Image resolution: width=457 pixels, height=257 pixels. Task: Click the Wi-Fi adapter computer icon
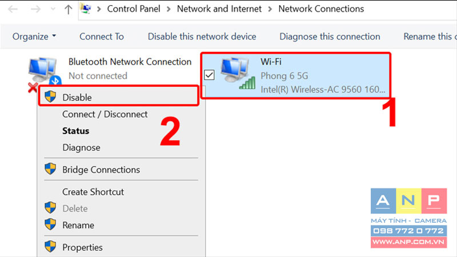tap(238, 73)
